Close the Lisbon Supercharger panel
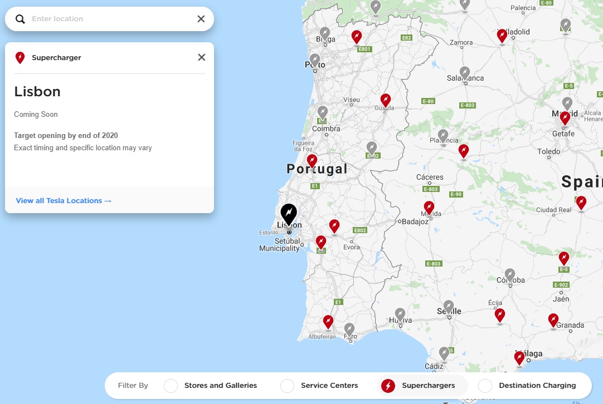 201,57
